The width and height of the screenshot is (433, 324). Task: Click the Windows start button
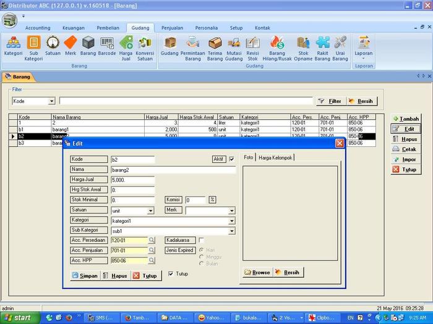19,318
